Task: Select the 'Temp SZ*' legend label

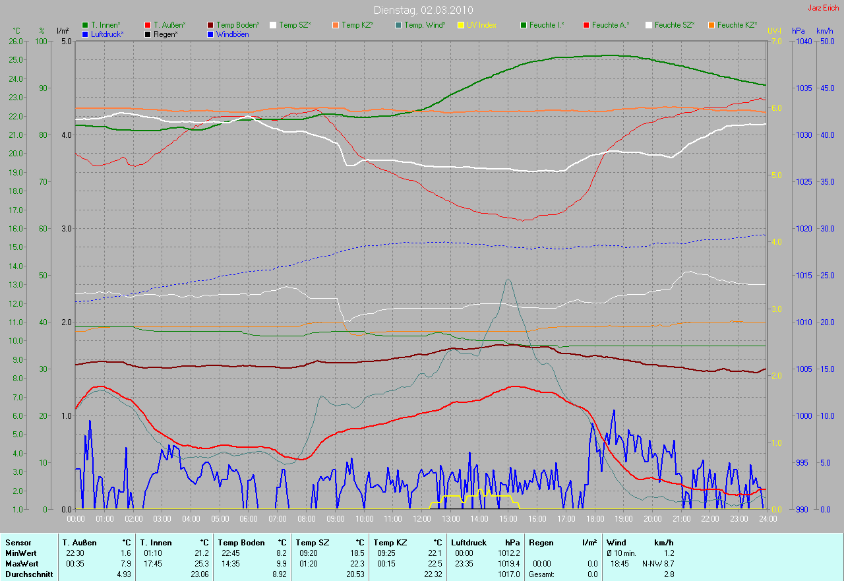Action: [295, 25]
